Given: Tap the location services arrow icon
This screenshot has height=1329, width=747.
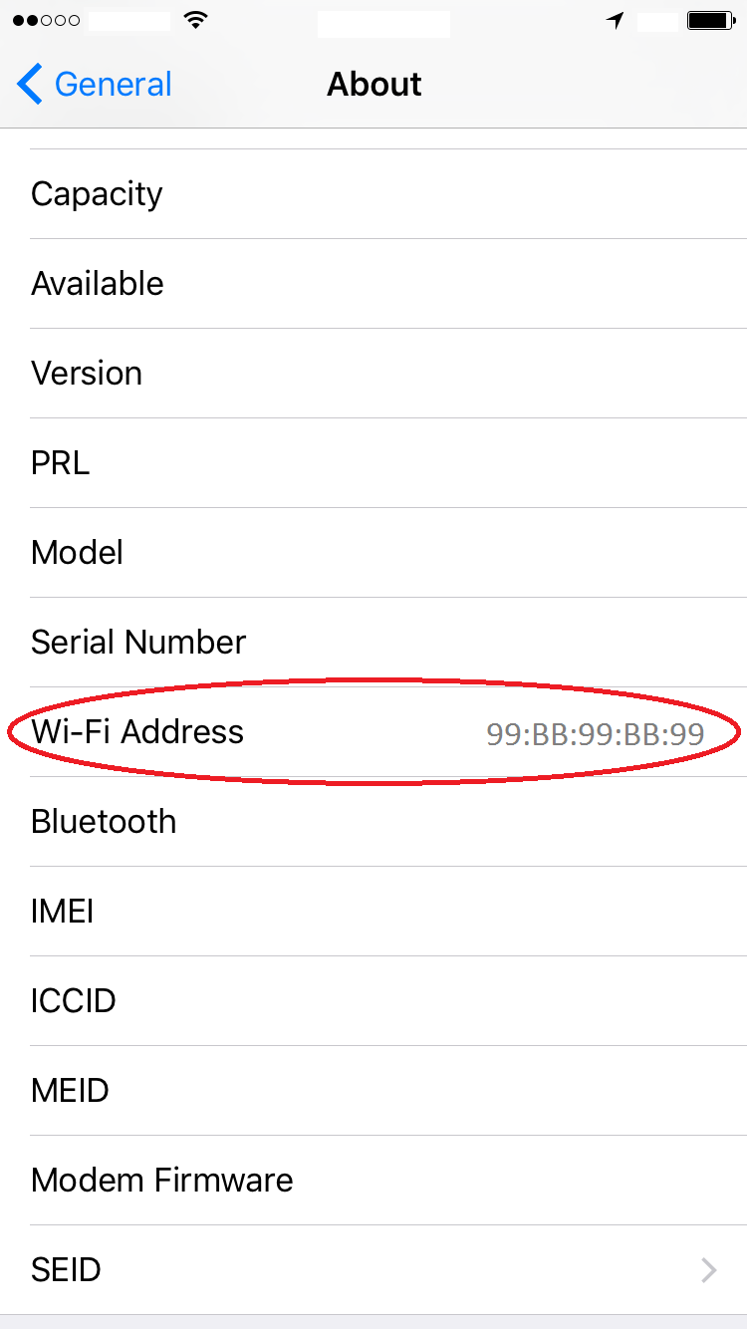Looking at the screenshot, I should (x=616, y=21).
